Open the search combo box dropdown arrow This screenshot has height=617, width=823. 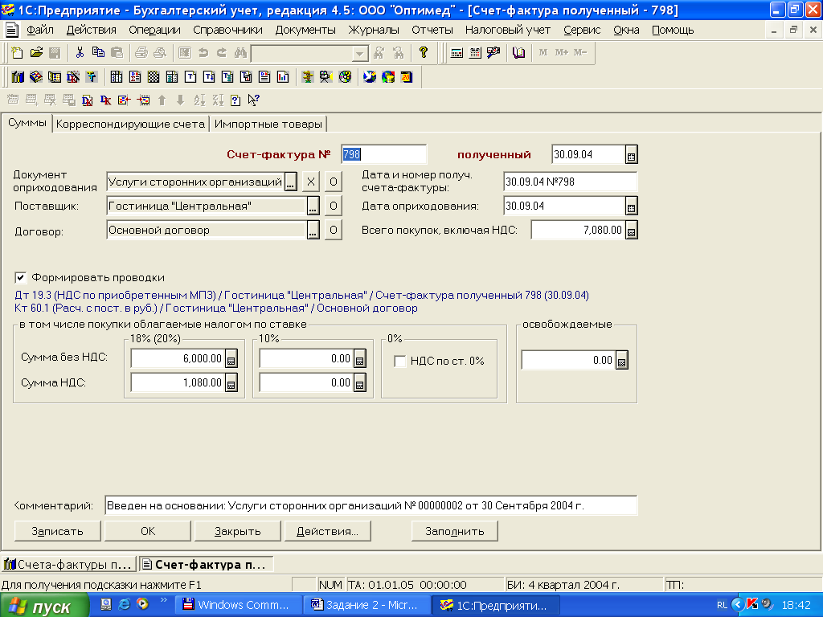click(x=359, y=54)
